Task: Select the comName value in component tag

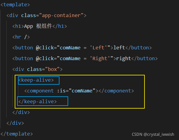Action: [x=82, y=91]
